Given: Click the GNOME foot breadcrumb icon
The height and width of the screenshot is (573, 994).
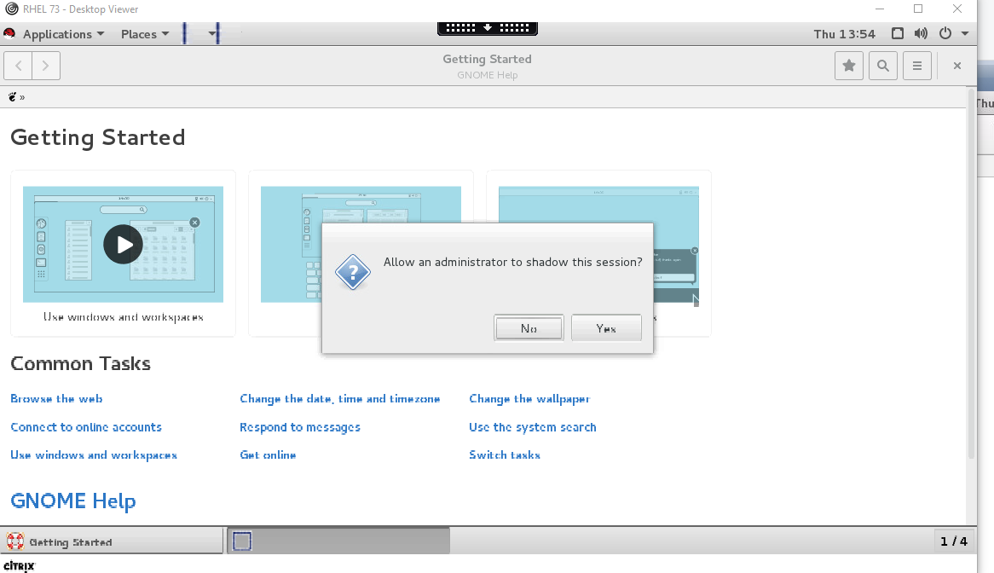Looking at the screenshot, I should (x=12, y=97).
